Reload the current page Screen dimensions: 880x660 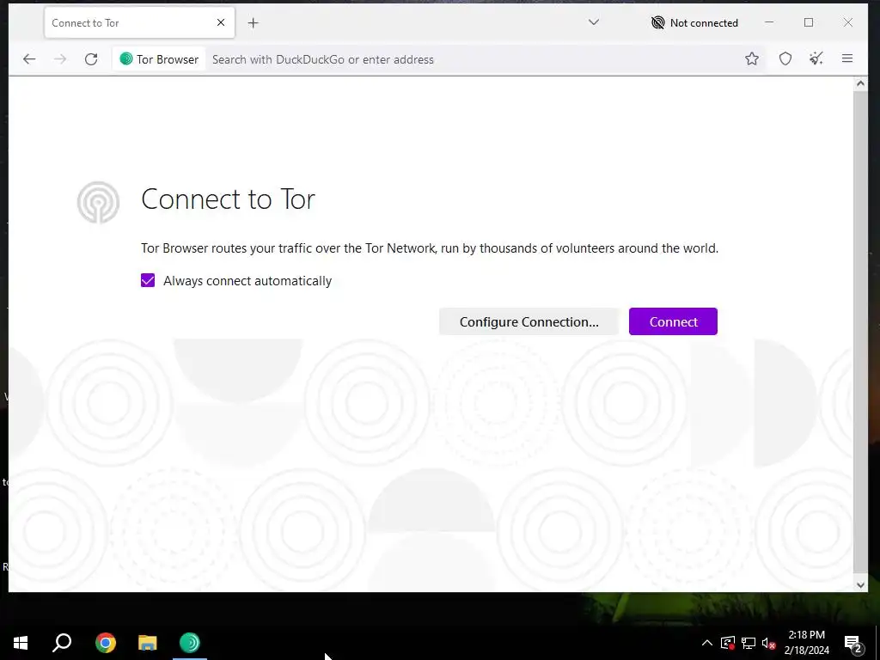(91, 59)
